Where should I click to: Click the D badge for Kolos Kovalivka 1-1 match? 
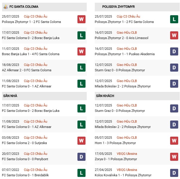point(174,173)
